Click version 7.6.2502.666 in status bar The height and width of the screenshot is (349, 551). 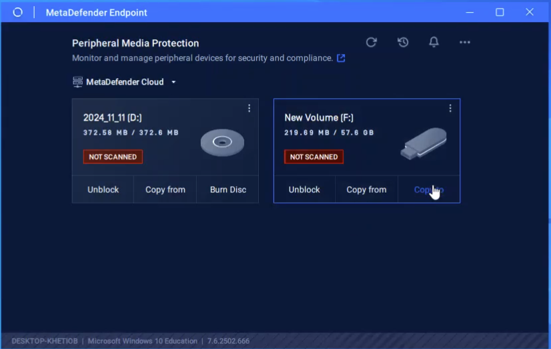click(228, 341)
